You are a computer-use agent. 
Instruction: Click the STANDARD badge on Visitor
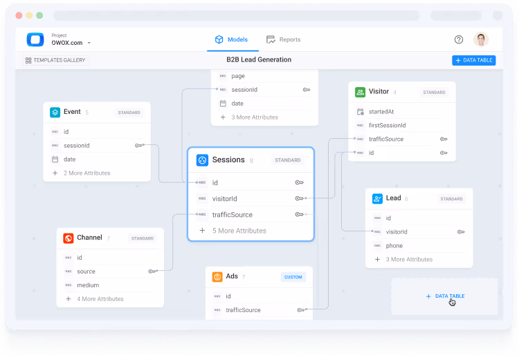pyautogui.click(x=434, y=92)
